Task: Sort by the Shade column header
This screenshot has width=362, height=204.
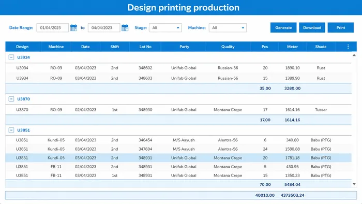Action: coord(321,47)
